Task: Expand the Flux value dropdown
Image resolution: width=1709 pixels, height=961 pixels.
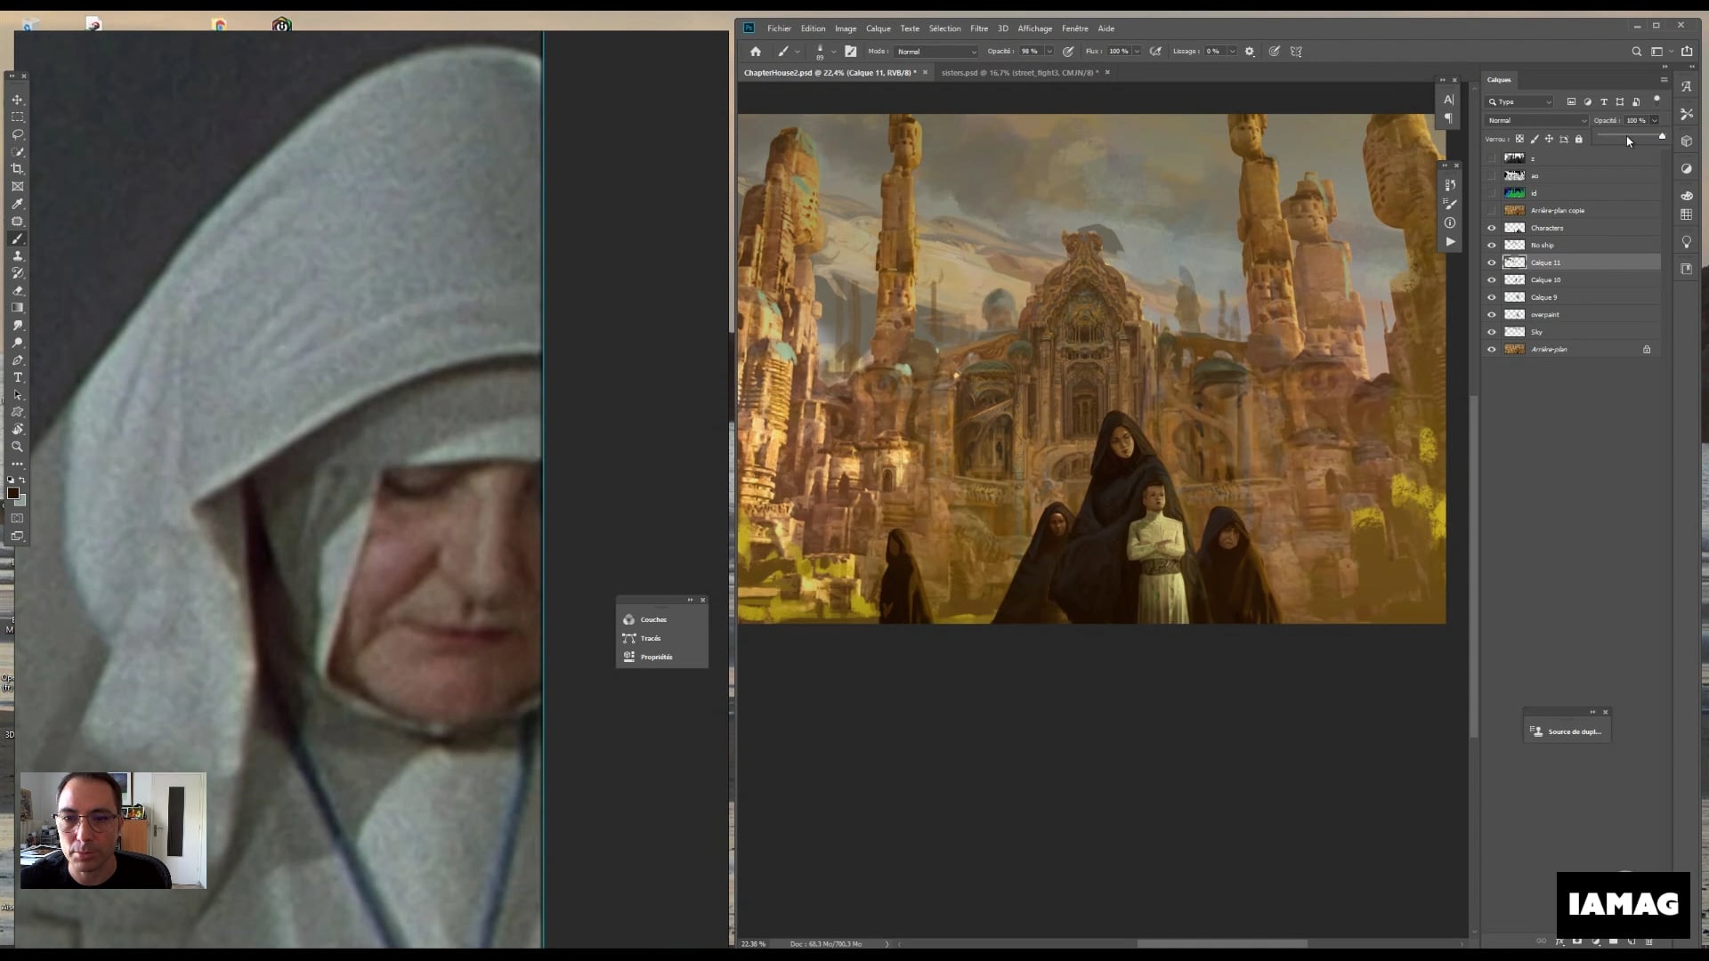Action: 1138,51
